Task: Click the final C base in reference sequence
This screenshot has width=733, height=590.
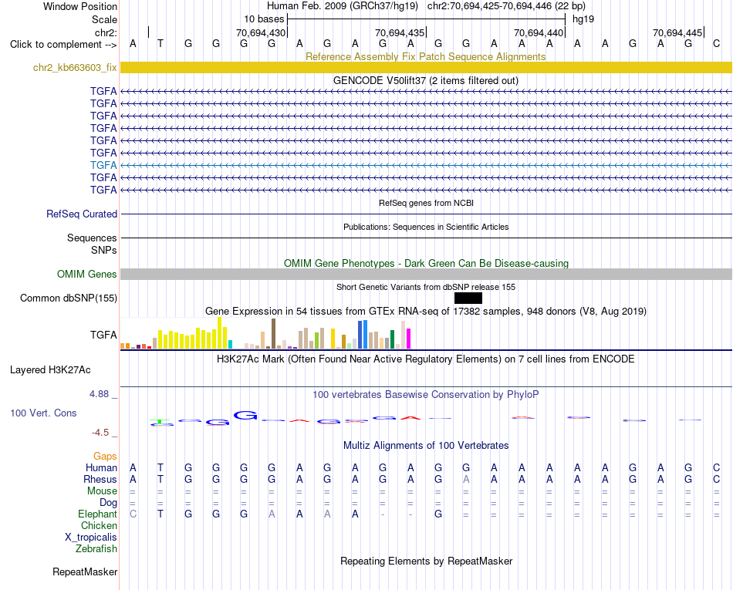Action: pos(716,43)
